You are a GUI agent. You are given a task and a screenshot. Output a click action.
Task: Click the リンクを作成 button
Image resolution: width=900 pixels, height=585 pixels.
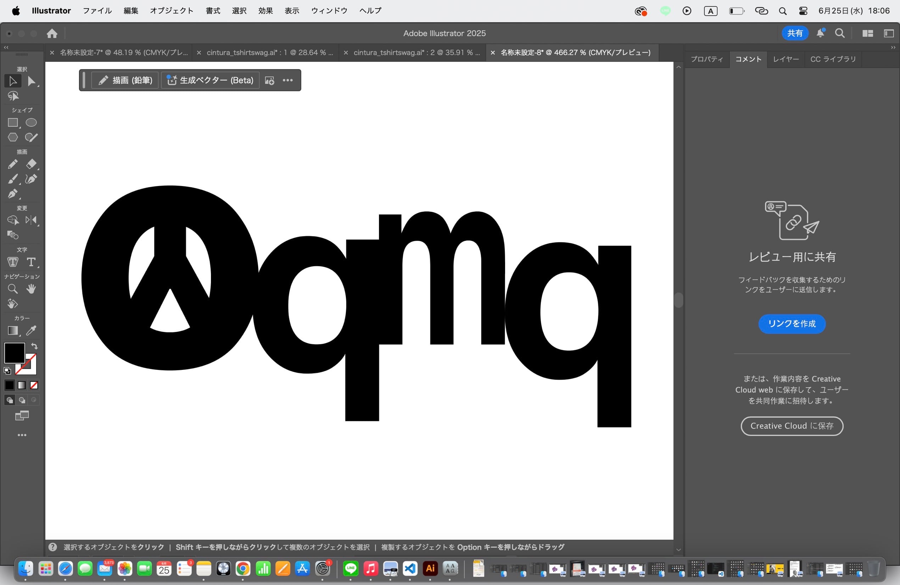tap(792, 324)
